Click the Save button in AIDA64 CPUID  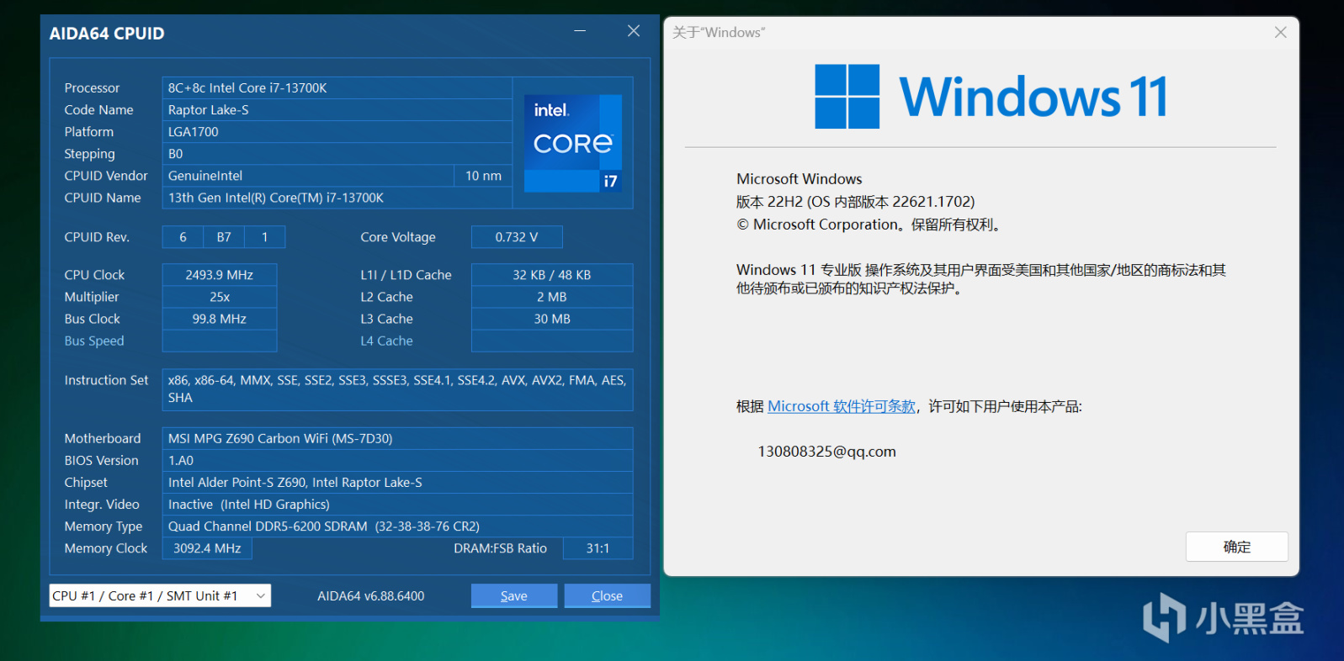(514, 595)
